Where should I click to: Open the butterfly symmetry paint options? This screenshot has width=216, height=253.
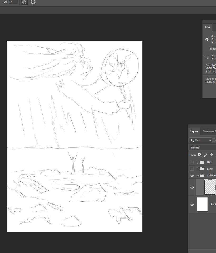33,2
